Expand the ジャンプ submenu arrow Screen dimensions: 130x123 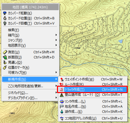tap(56, 40)
